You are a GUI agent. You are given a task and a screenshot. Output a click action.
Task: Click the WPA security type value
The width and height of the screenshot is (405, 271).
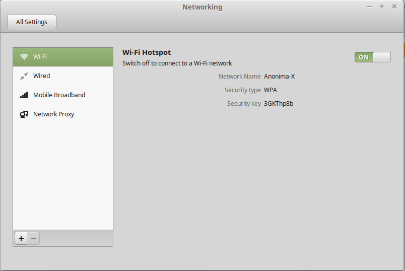[x=271, y=90]
